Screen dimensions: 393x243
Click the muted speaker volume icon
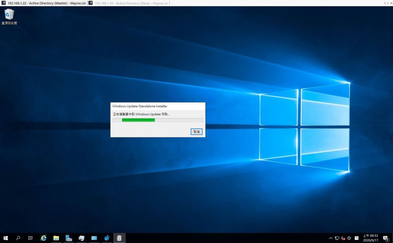click(343, 238)
